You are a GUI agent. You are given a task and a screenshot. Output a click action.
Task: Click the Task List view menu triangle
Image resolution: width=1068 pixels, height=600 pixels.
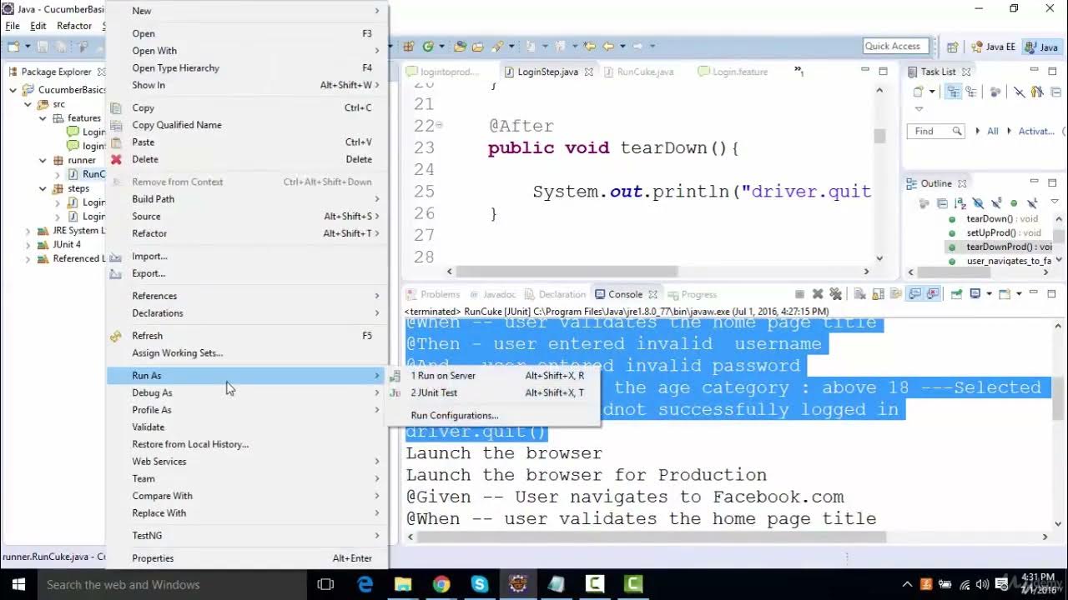pos(919,109)
